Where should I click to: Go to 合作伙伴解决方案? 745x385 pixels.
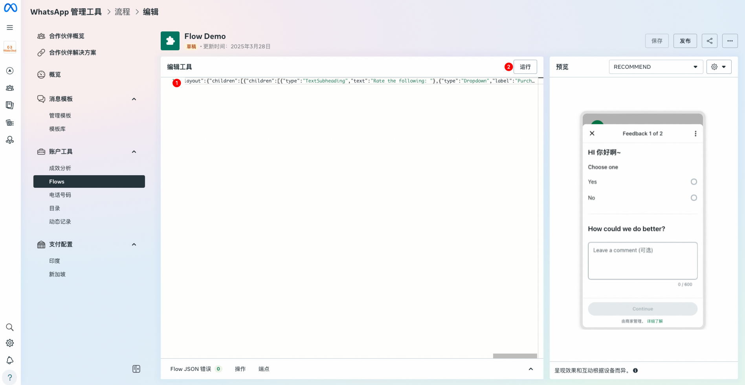[73, 53]
